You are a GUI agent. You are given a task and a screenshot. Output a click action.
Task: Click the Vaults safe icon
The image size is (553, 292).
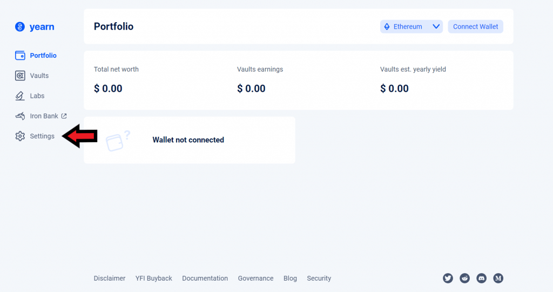(20, 76)
